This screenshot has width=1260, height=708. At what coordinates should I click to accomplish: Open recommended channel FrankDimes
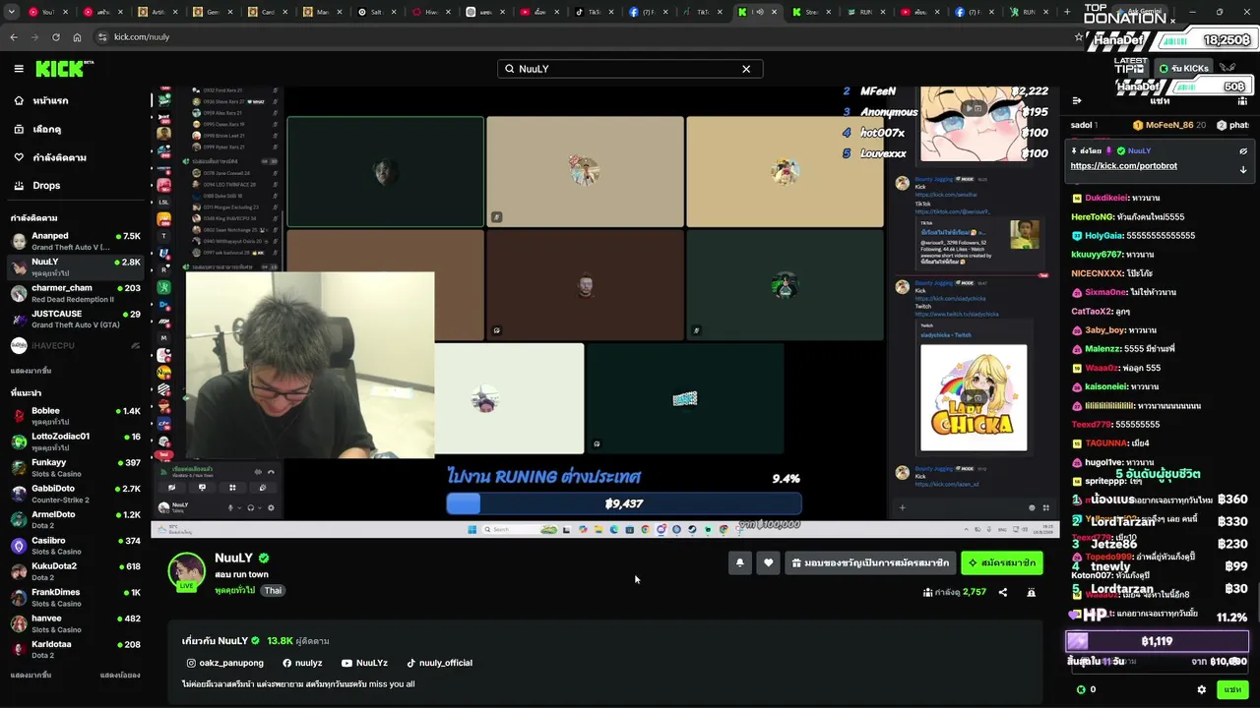click(x=76, y=598)
